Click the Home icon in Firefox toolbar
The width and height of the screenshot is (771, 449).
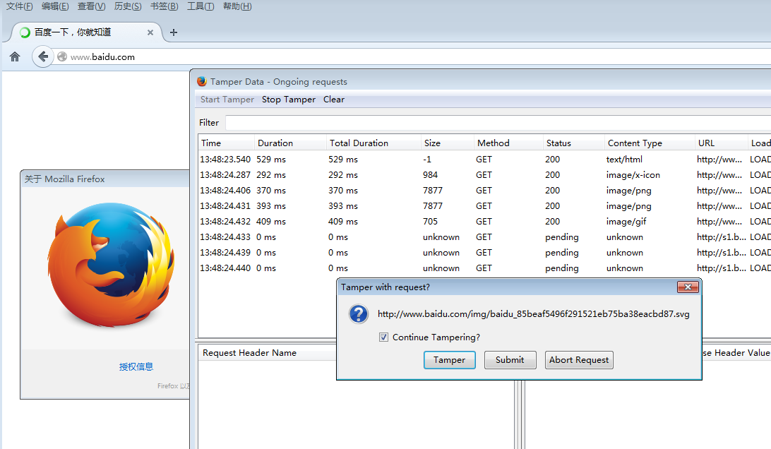coord(14,56)
